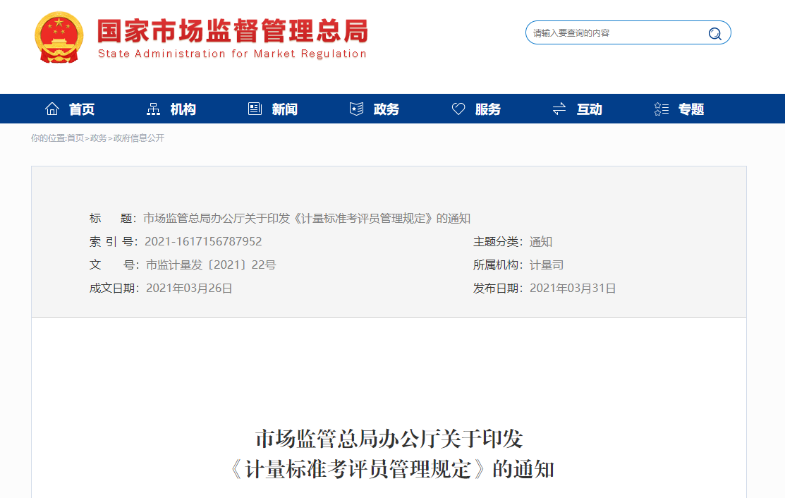
Task: Open the 服务 navigation menu item
Action: coord(488,109)
